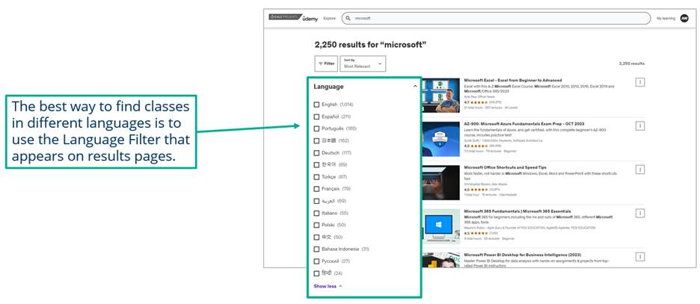
Task: Open options icon for Power BI course
Action: pyautogui.click(x=639, y=256)
